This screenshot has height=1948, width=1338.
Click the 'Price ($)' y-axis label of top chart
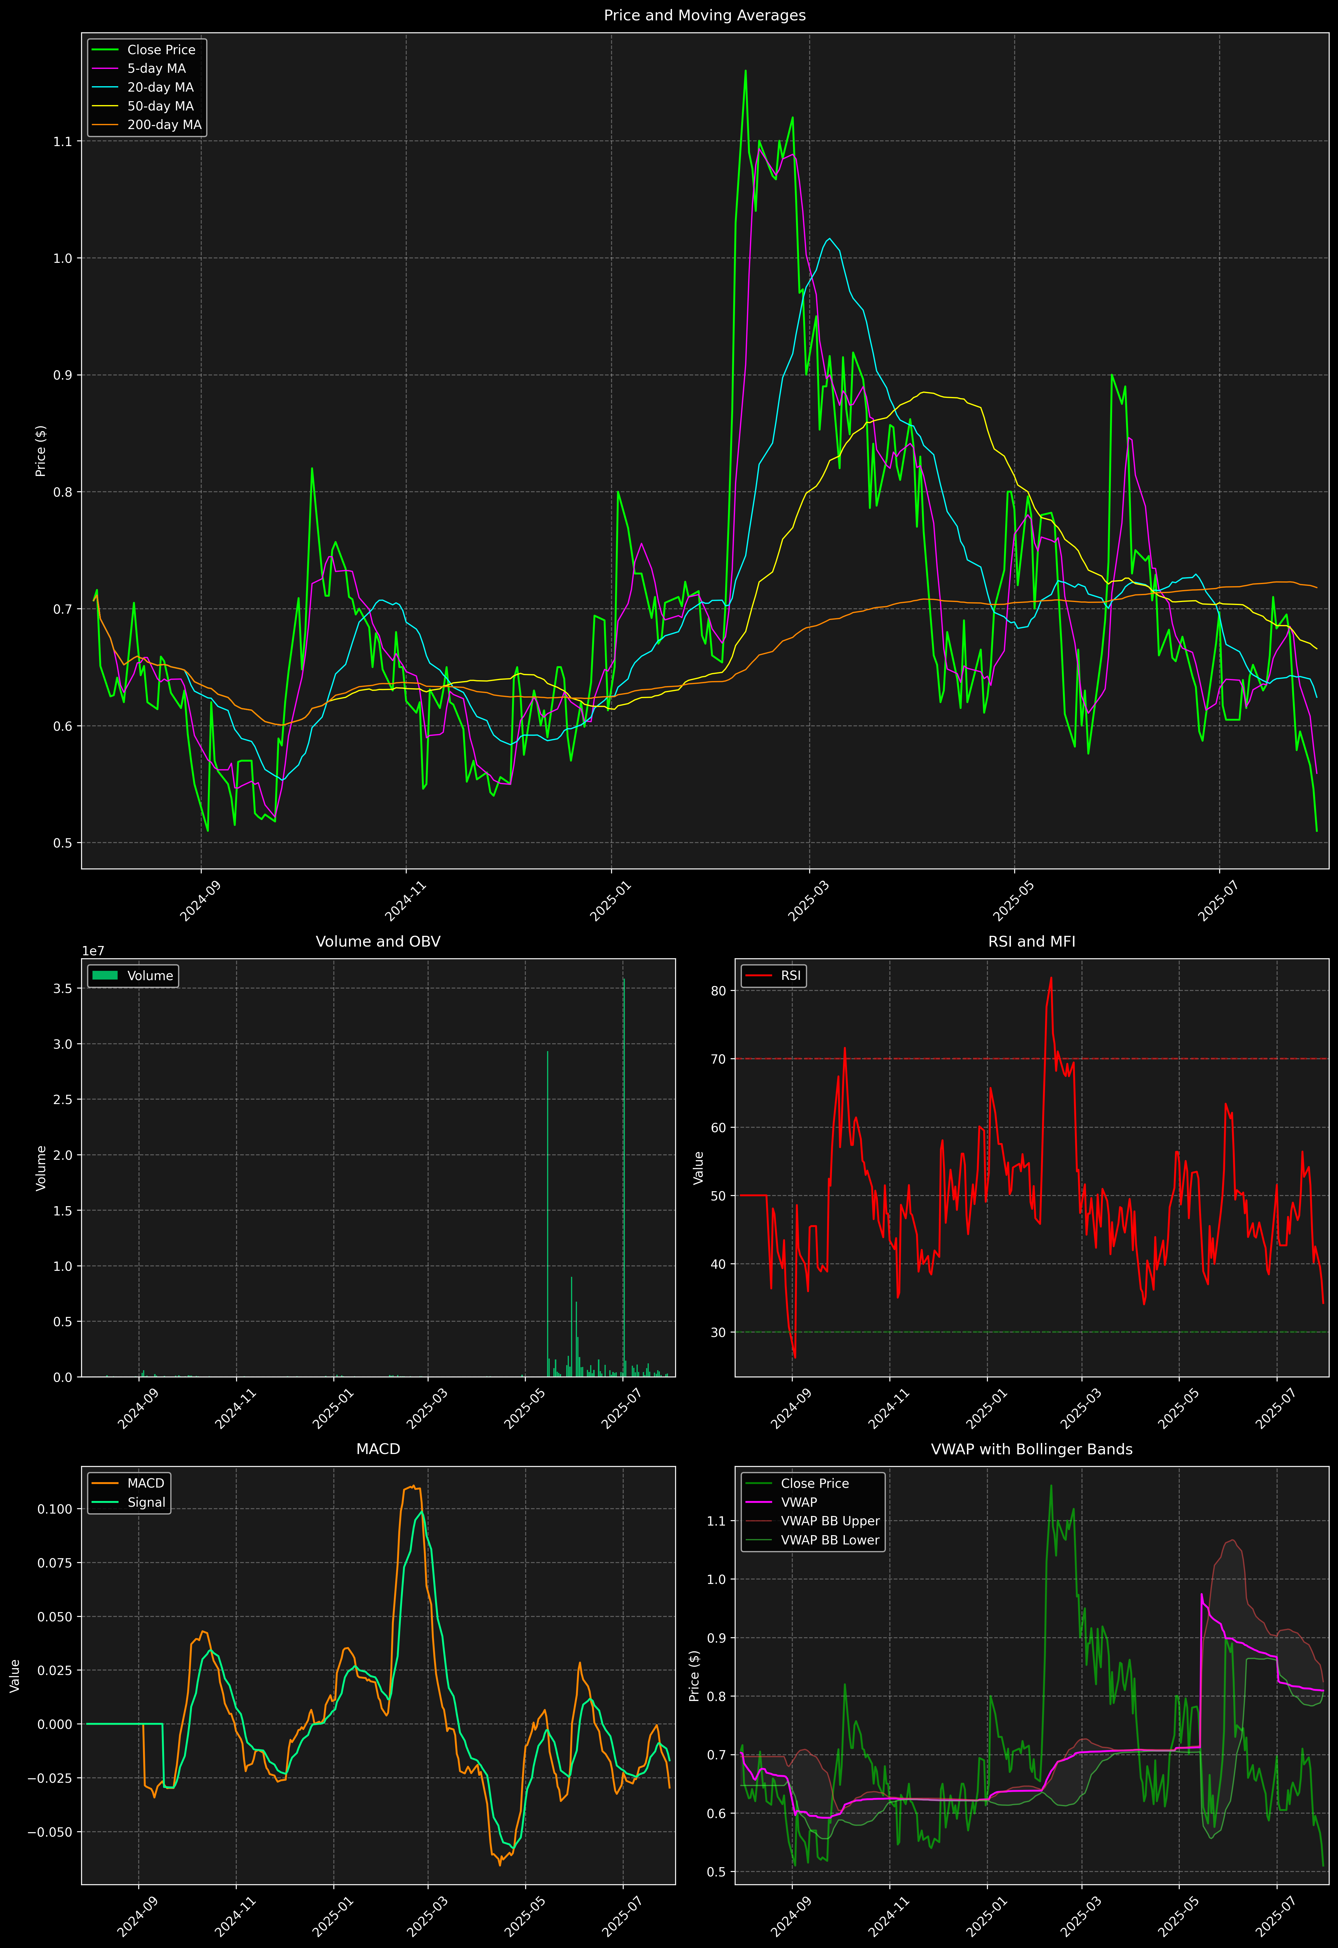coord(40,451)
